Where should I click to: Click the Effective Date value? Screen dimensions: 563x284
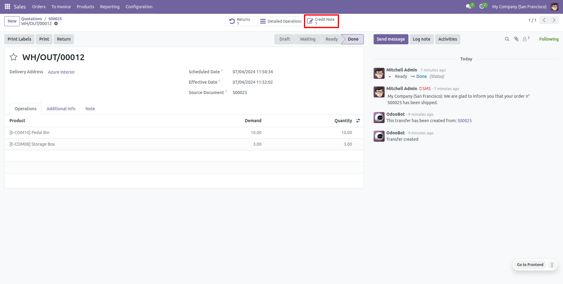click(253, 82)
